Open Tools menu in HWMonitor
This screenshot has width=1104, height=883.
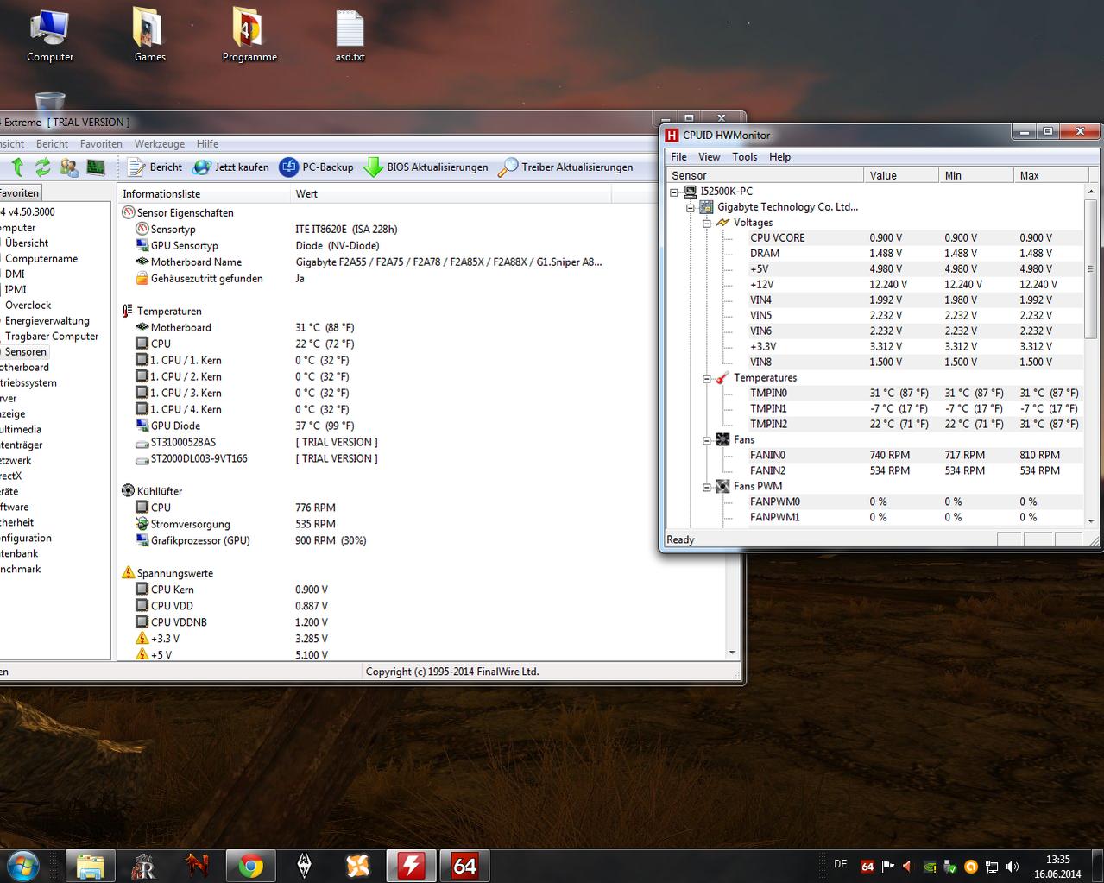coord(744,157)
